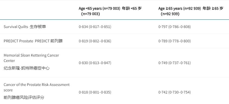Select the Survival Quilts row label

click(x=16, y=27)
